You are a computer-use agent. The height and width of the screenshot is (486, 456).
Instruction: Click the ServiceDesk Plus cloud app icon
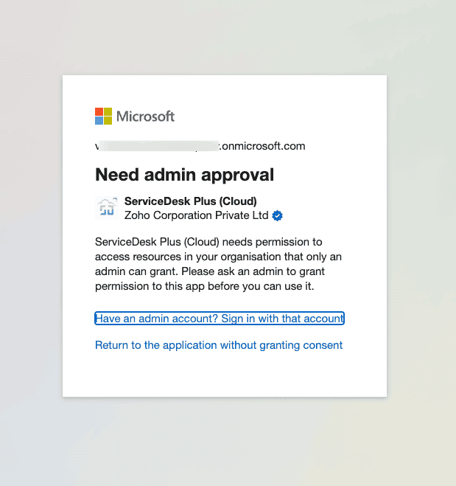click(x=107, y=208)
